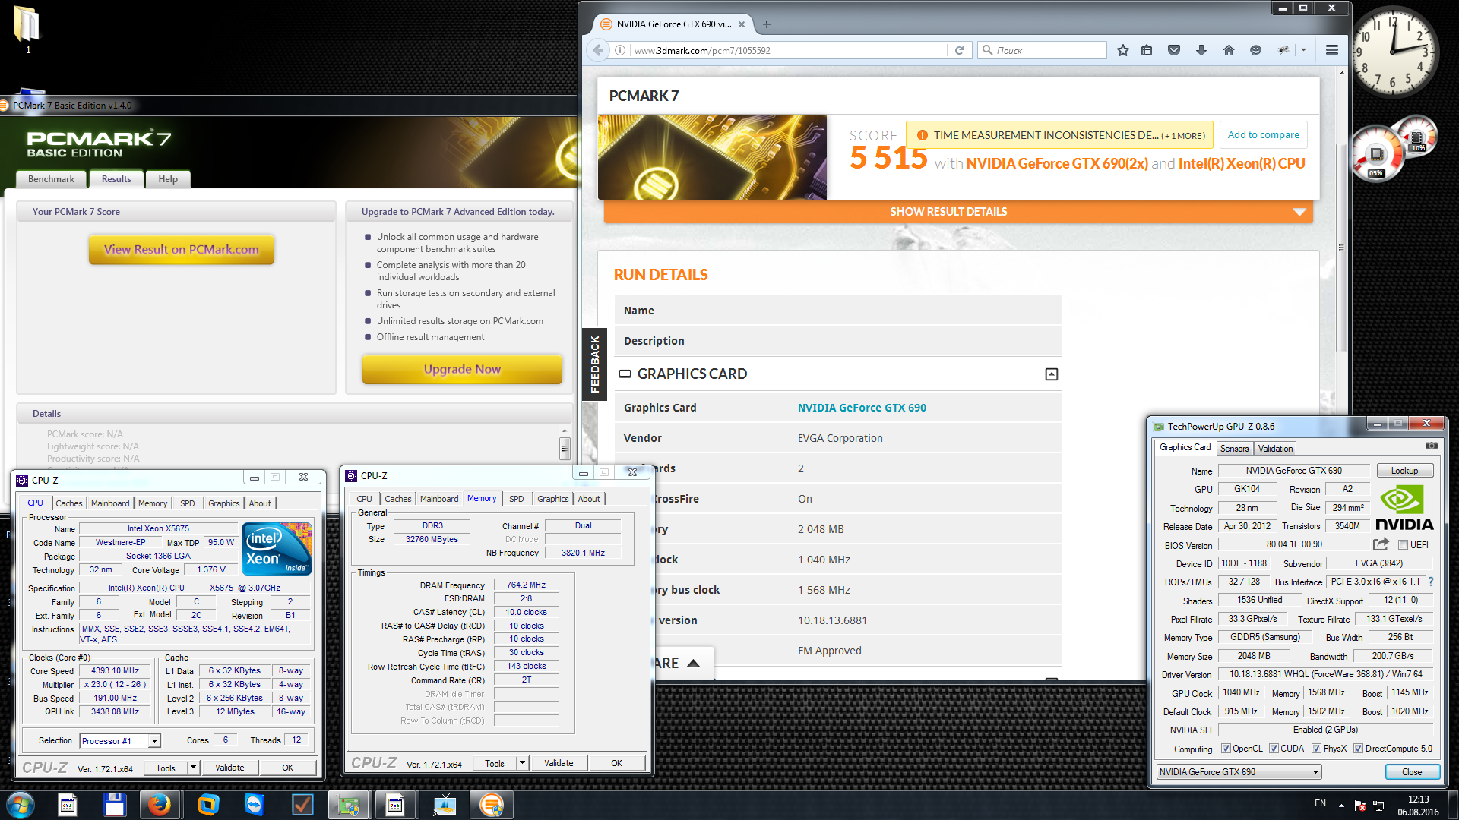Viewport: 1459px width, 820px height.
Task: Toggle the UEFI checkbox in GPU-Z
Action: [1403, 545]
